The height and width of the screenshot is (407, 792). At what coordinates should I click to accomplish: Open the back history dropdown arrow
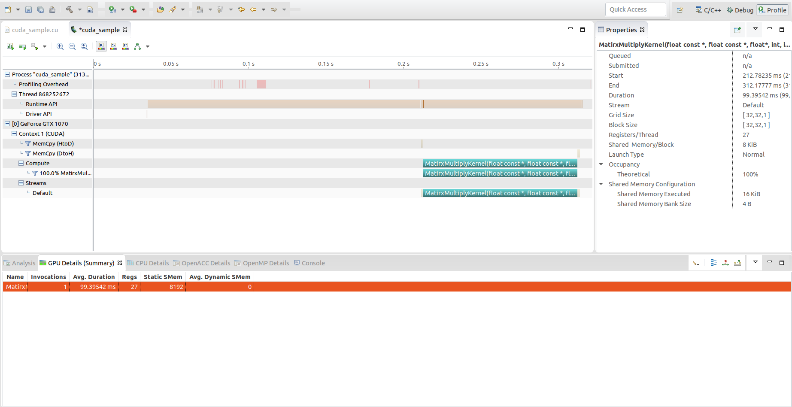[264, 9]
